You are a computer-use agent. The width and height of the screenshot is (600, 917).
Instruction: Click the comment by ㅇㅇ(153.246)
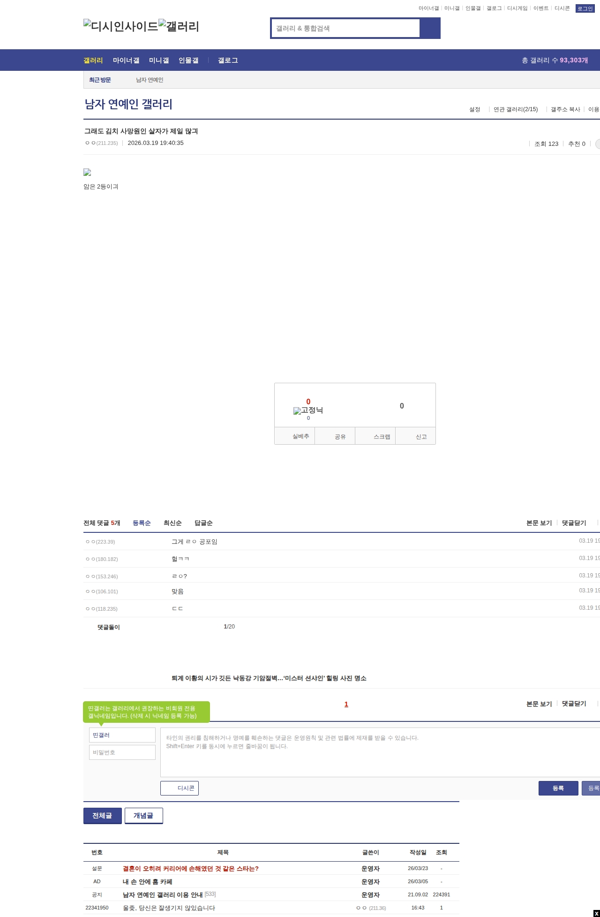click(x=179, y=576)
